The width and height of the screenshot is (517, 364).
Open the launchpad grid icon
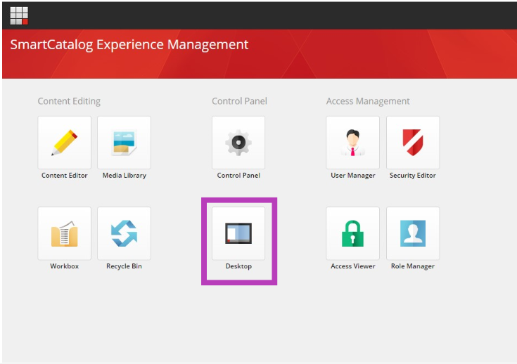tap(19, 15)
